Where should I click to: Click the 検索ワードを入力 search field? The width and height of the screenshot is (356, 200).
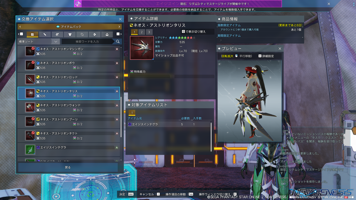87,41
